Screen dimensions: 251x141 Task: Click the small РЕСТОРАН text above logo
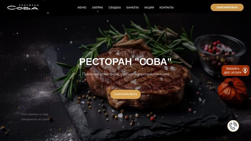point(29,5)
